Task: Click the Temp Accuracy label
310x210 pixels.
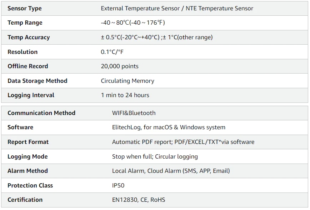Action: click(x=29, y=37)
